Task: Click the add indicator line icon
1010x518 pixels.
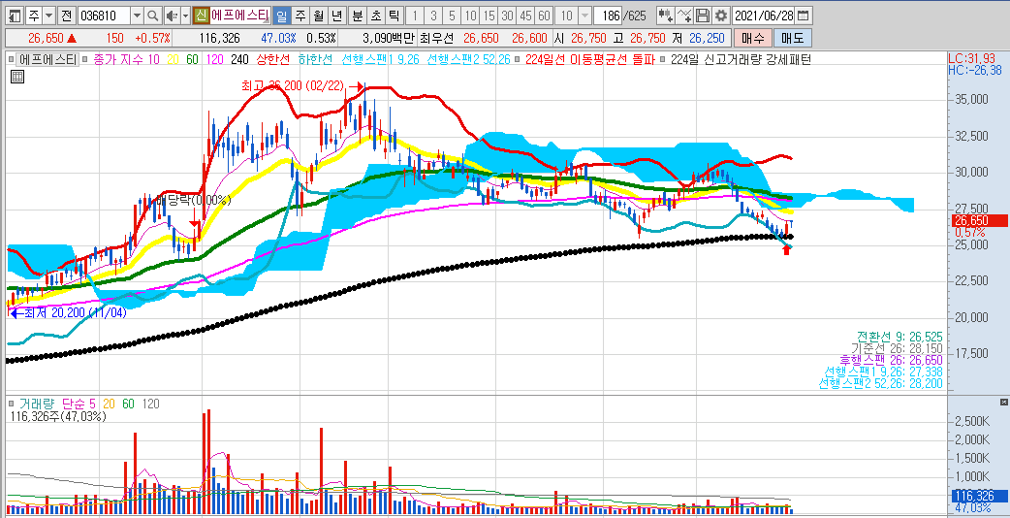Action: coord(684,16)
